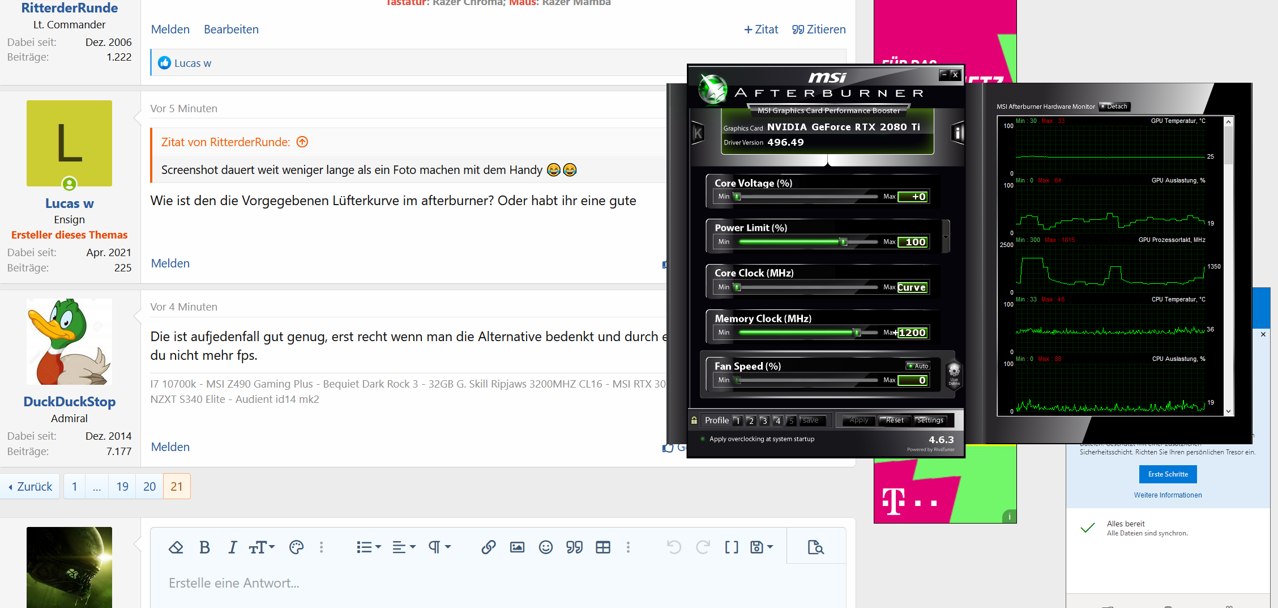1278x608 pixels.
Task: Click Melden under Lucas w's post
Action: [x=170, y=263]
